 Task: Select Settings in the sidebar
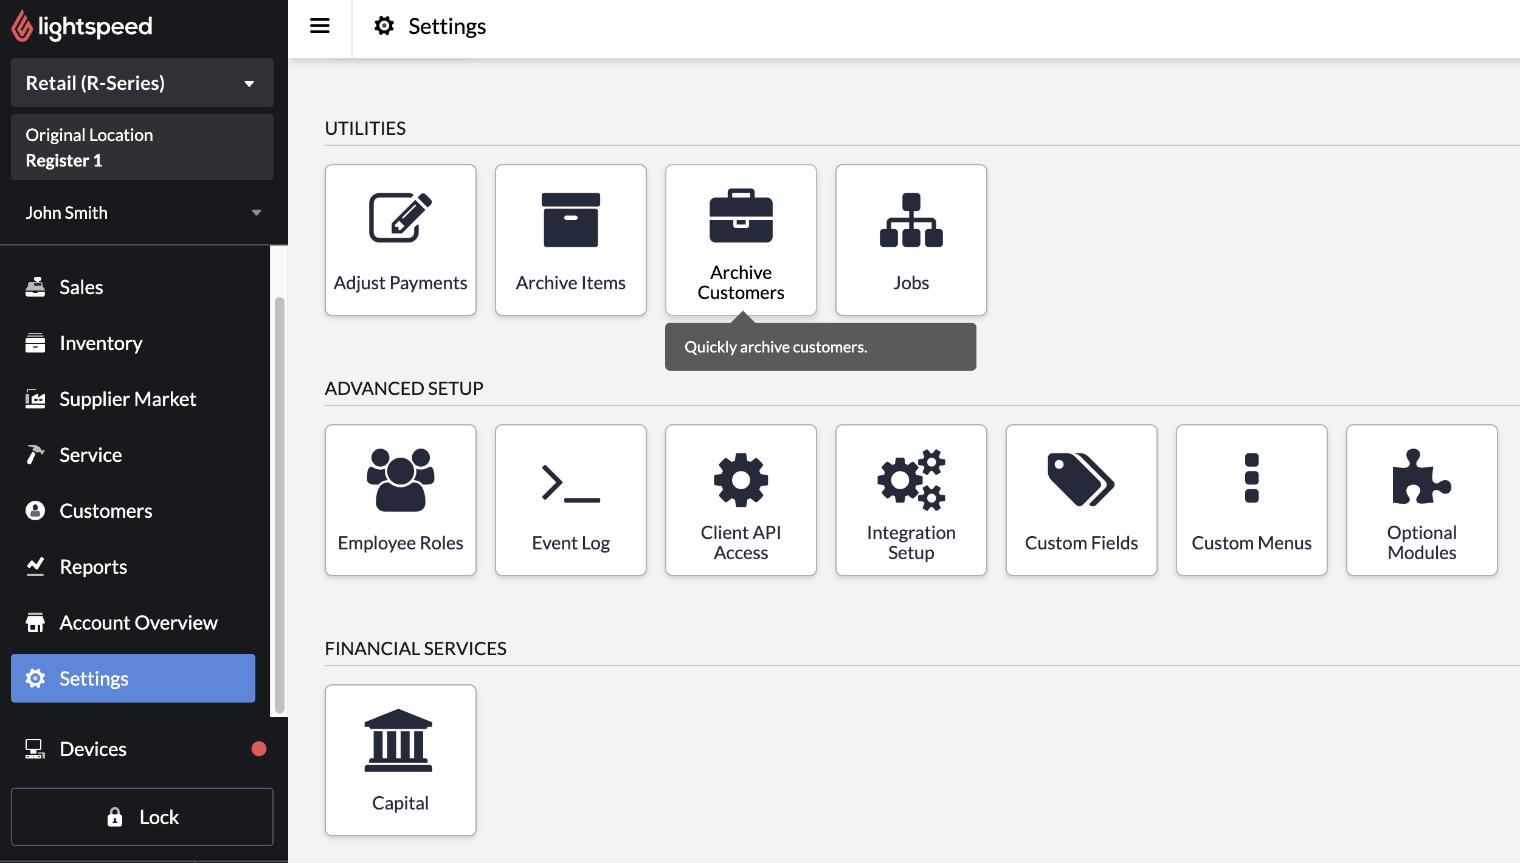tap(133, 678)
